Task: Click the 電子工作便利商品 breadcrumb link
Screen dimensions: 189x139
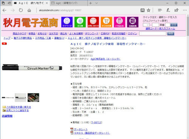Action: pos(23,38)
